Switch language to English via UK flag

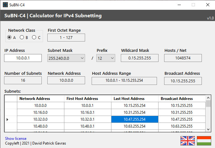pos(188,141)
